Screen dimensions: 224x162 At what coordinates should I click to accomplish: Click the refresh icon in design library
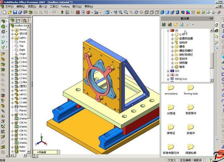click(x=182, y=25)
